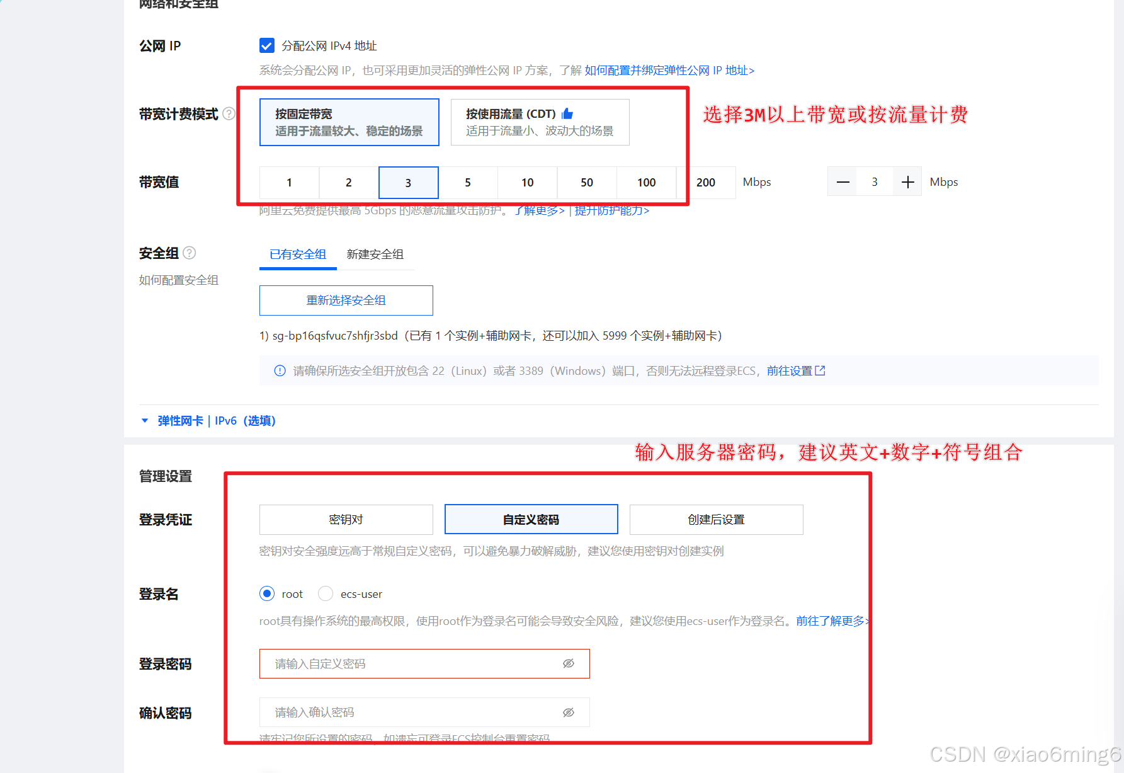Choose bandwidth value 5 Mbps

[x=468, y=183]
